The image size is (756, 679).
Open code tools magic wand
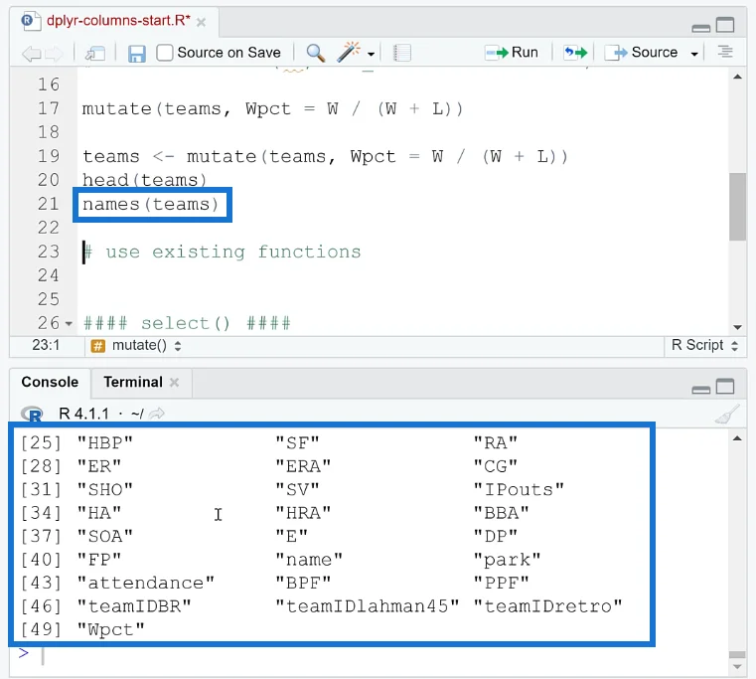349,52
